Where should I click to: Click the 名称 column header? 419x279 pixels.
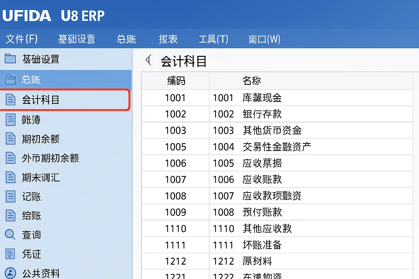311,81
